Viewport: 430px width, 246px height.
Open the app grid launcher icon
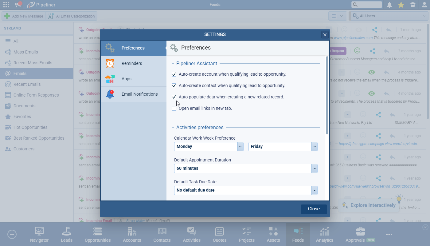click(6, 5)
